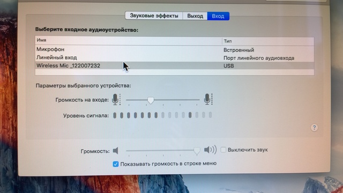Choose Линейный вход device row
This screenshot has width=343, height=193.
(175, 58)
